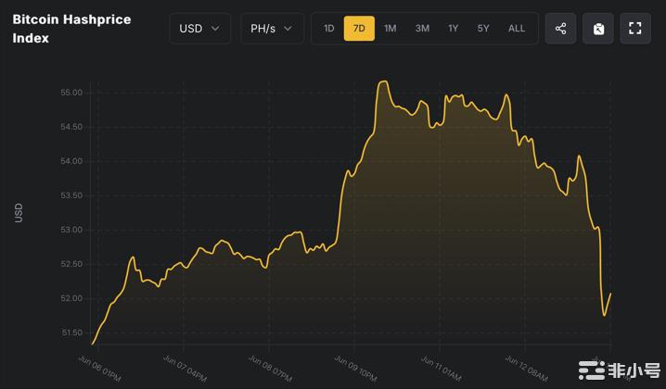
Task: Show the ALL time range
Action: click(517, 29)
